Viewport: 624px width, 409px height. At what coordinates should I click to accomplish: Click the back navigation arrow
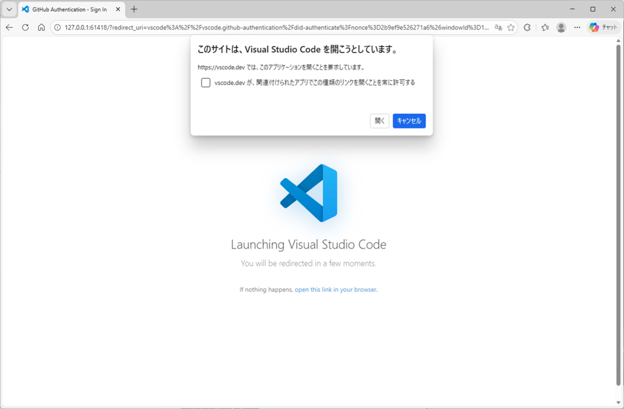click(x=9, y=27)
